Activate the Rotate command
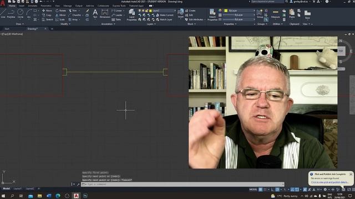Screen dimensions: 355x199 (60, 11)
